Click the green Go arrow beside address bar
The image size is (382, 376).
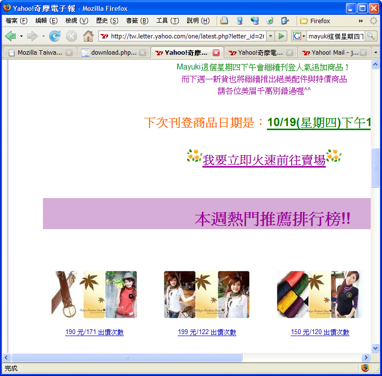coord(281,36)
